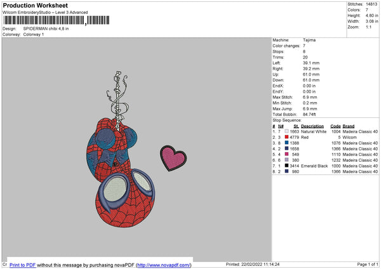Pick the dark blue swatch beside 980

pos(286,171)
